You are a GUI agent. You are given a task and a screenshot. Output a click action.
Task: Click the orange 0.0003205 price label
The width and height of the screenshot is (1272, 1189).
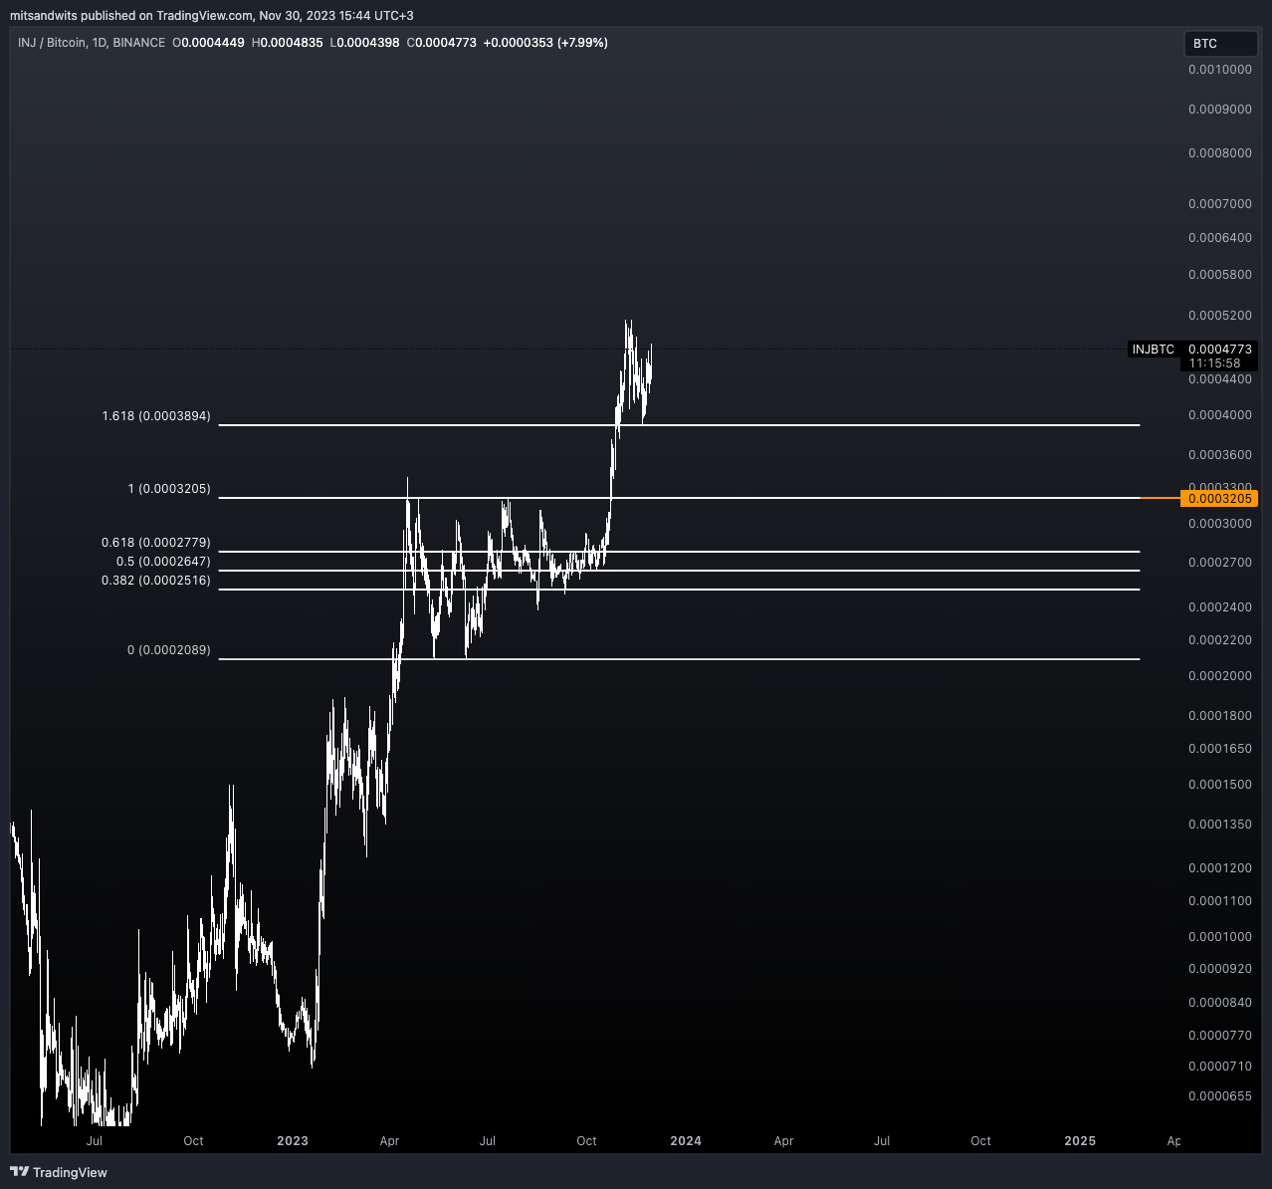click(x=1219, y=498)
